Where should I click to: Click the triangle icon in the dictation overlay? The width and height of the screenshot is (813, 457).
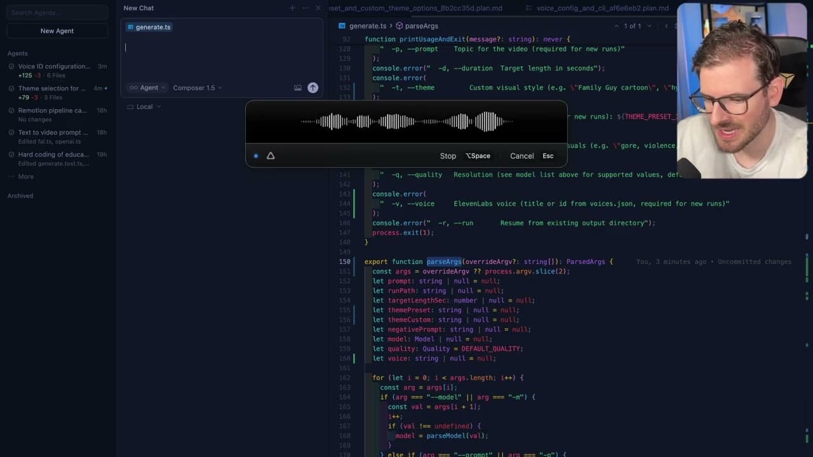271,156
